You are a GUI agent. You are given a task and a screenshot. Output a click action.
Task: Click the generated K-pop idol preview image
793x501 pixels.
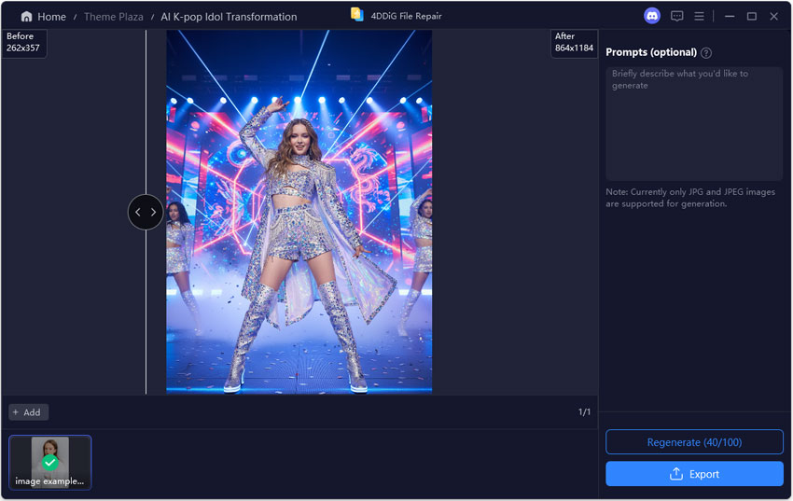[299, 212]
